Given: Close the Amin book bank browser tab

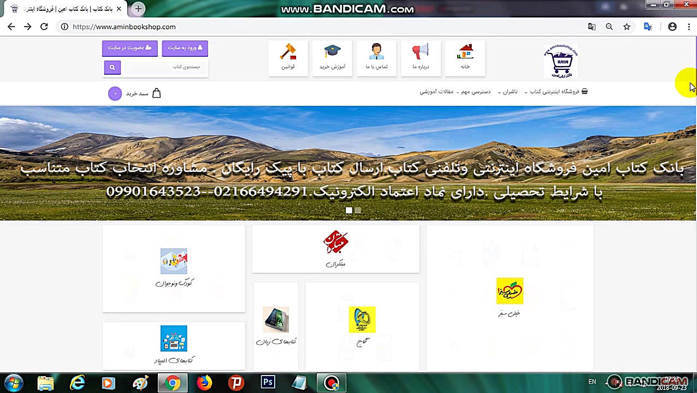Looking at the screenshot, I should tap(119, 9).
